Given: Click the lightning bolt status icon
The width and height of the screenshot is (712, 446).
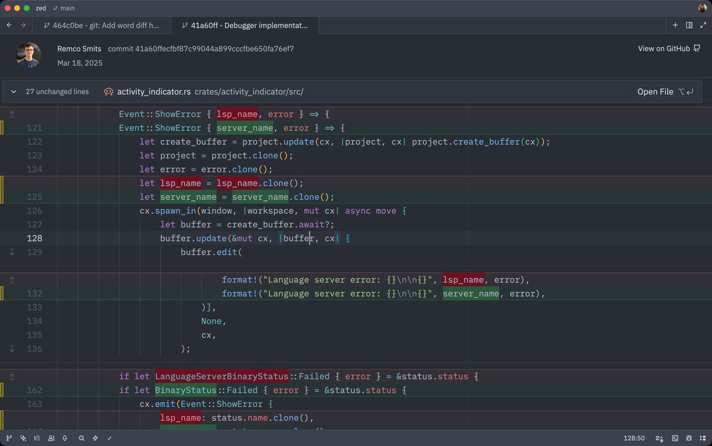Looking at the screenshot, I should 95,438.
